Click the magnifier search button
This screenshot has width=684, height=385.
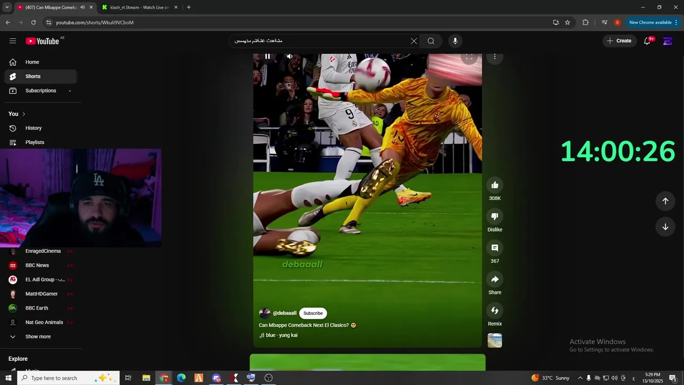tap(431, 41)
